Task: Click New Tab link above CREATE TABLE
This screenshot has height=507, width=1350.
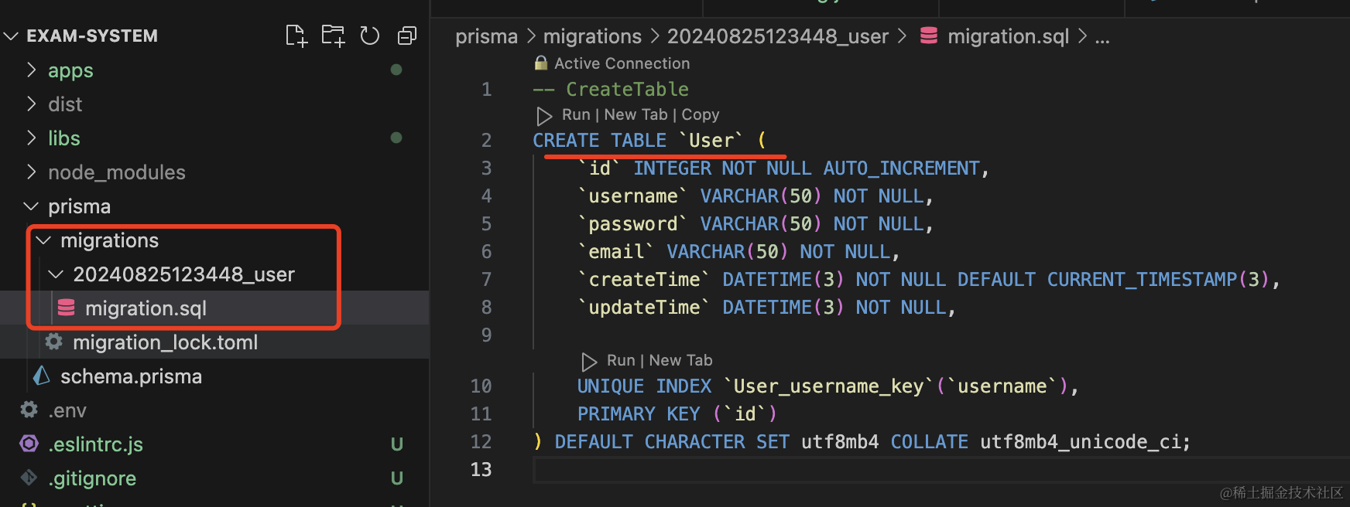Action: 636,115
